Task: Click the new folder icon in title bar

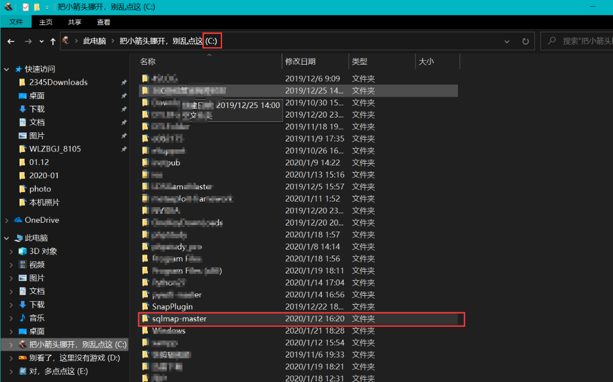Action: pyautogui.click(x=37, y=7)
